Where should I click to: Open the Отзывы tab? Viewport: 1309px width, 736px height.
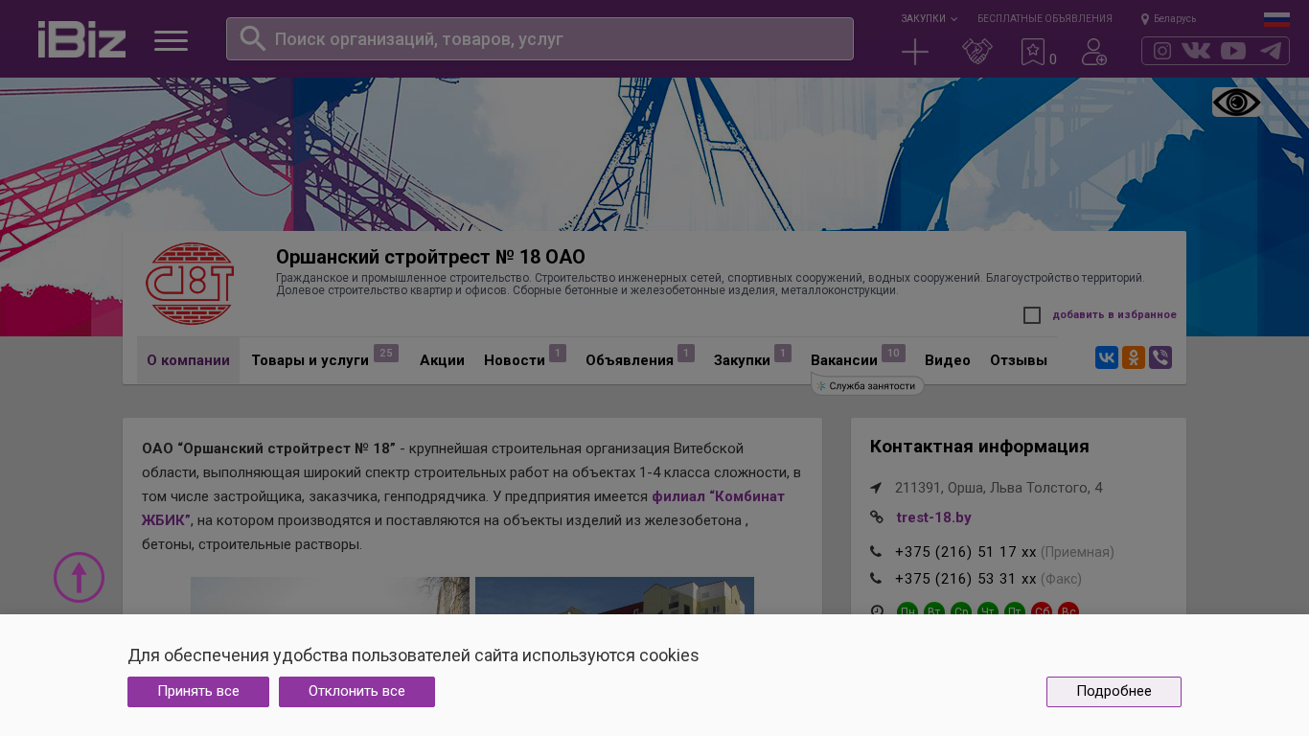tap(1019, 360)
